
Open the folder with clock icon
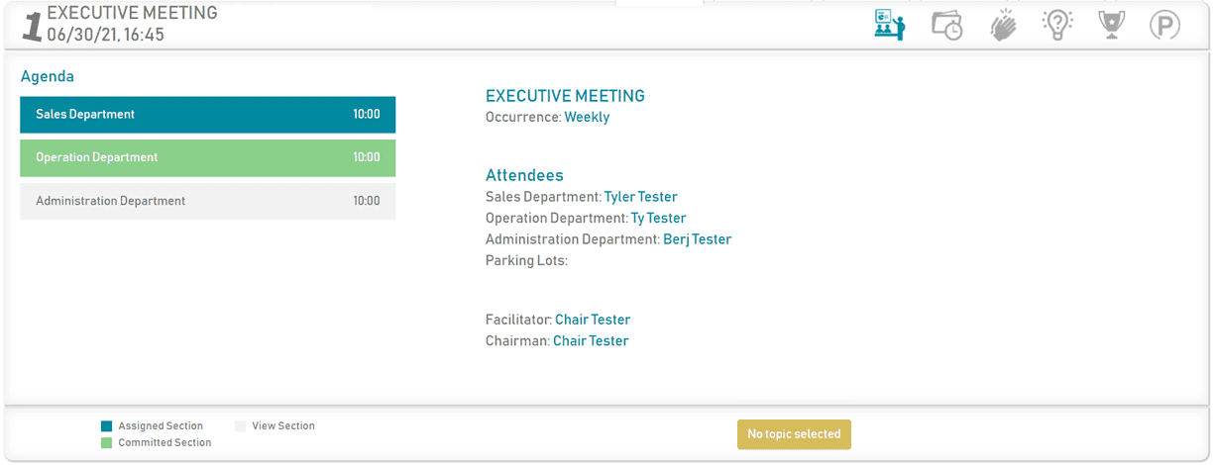pos(947,25)
